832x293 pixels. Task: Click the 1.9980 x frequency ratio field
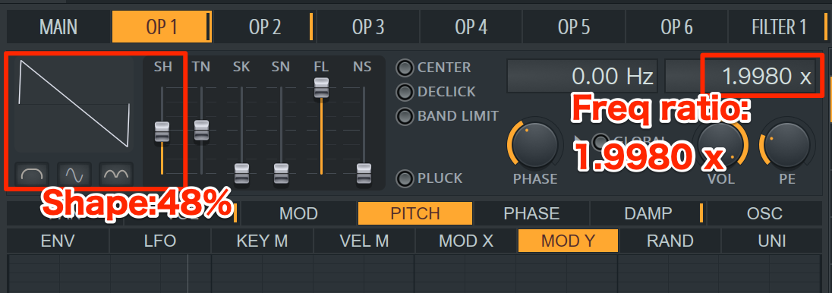point(741,77)
